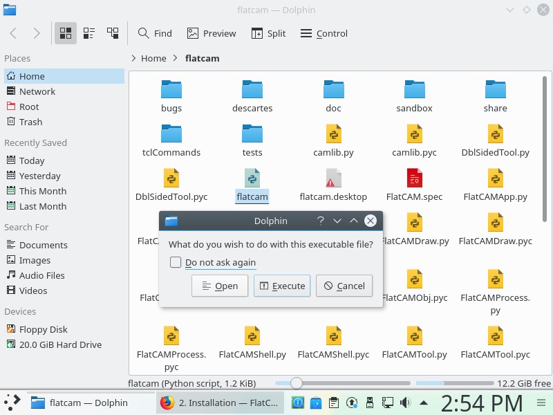Open the clipboard tray icon

pos(334,403)
